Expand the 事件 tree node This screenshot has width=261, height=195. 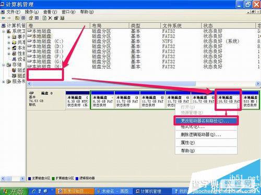coord(9,37)
